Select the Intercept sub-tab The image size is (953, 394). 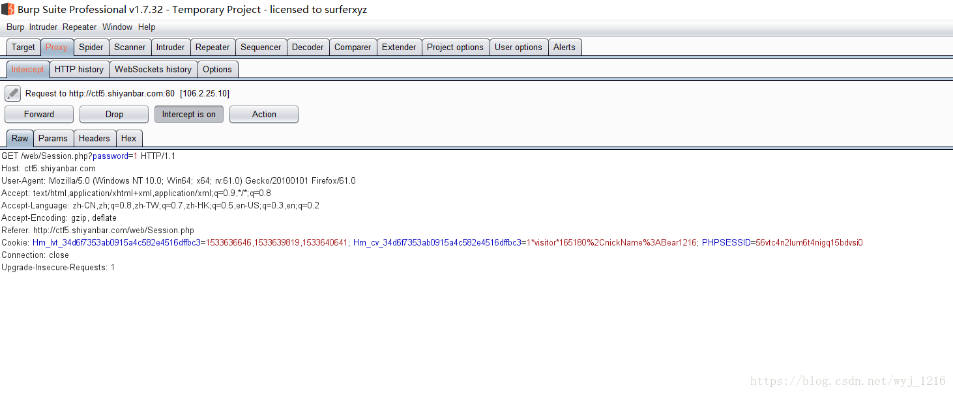tap(28, 69)
